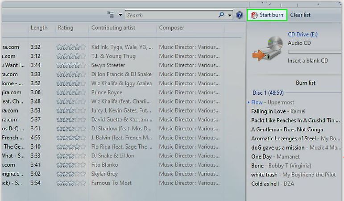344x201 pixels.
Task: Open the View options dropdown arrow
Action: [x=120, y=15]
